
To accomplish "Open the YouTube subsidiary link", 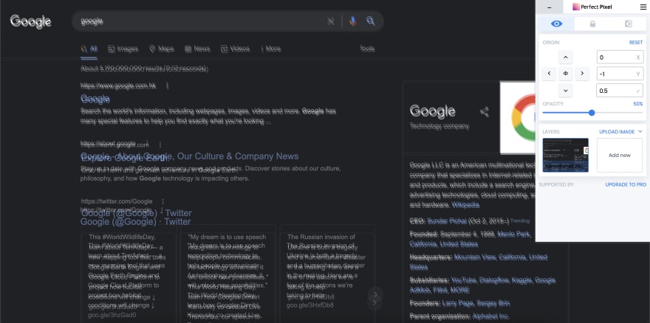I will tap(462, 280).
